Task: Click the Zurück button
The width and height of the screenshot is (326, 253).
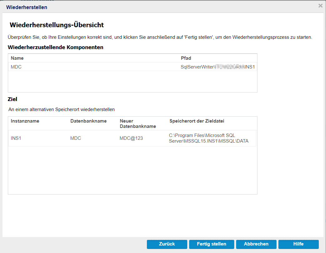Action: click(x=167, y=244)
